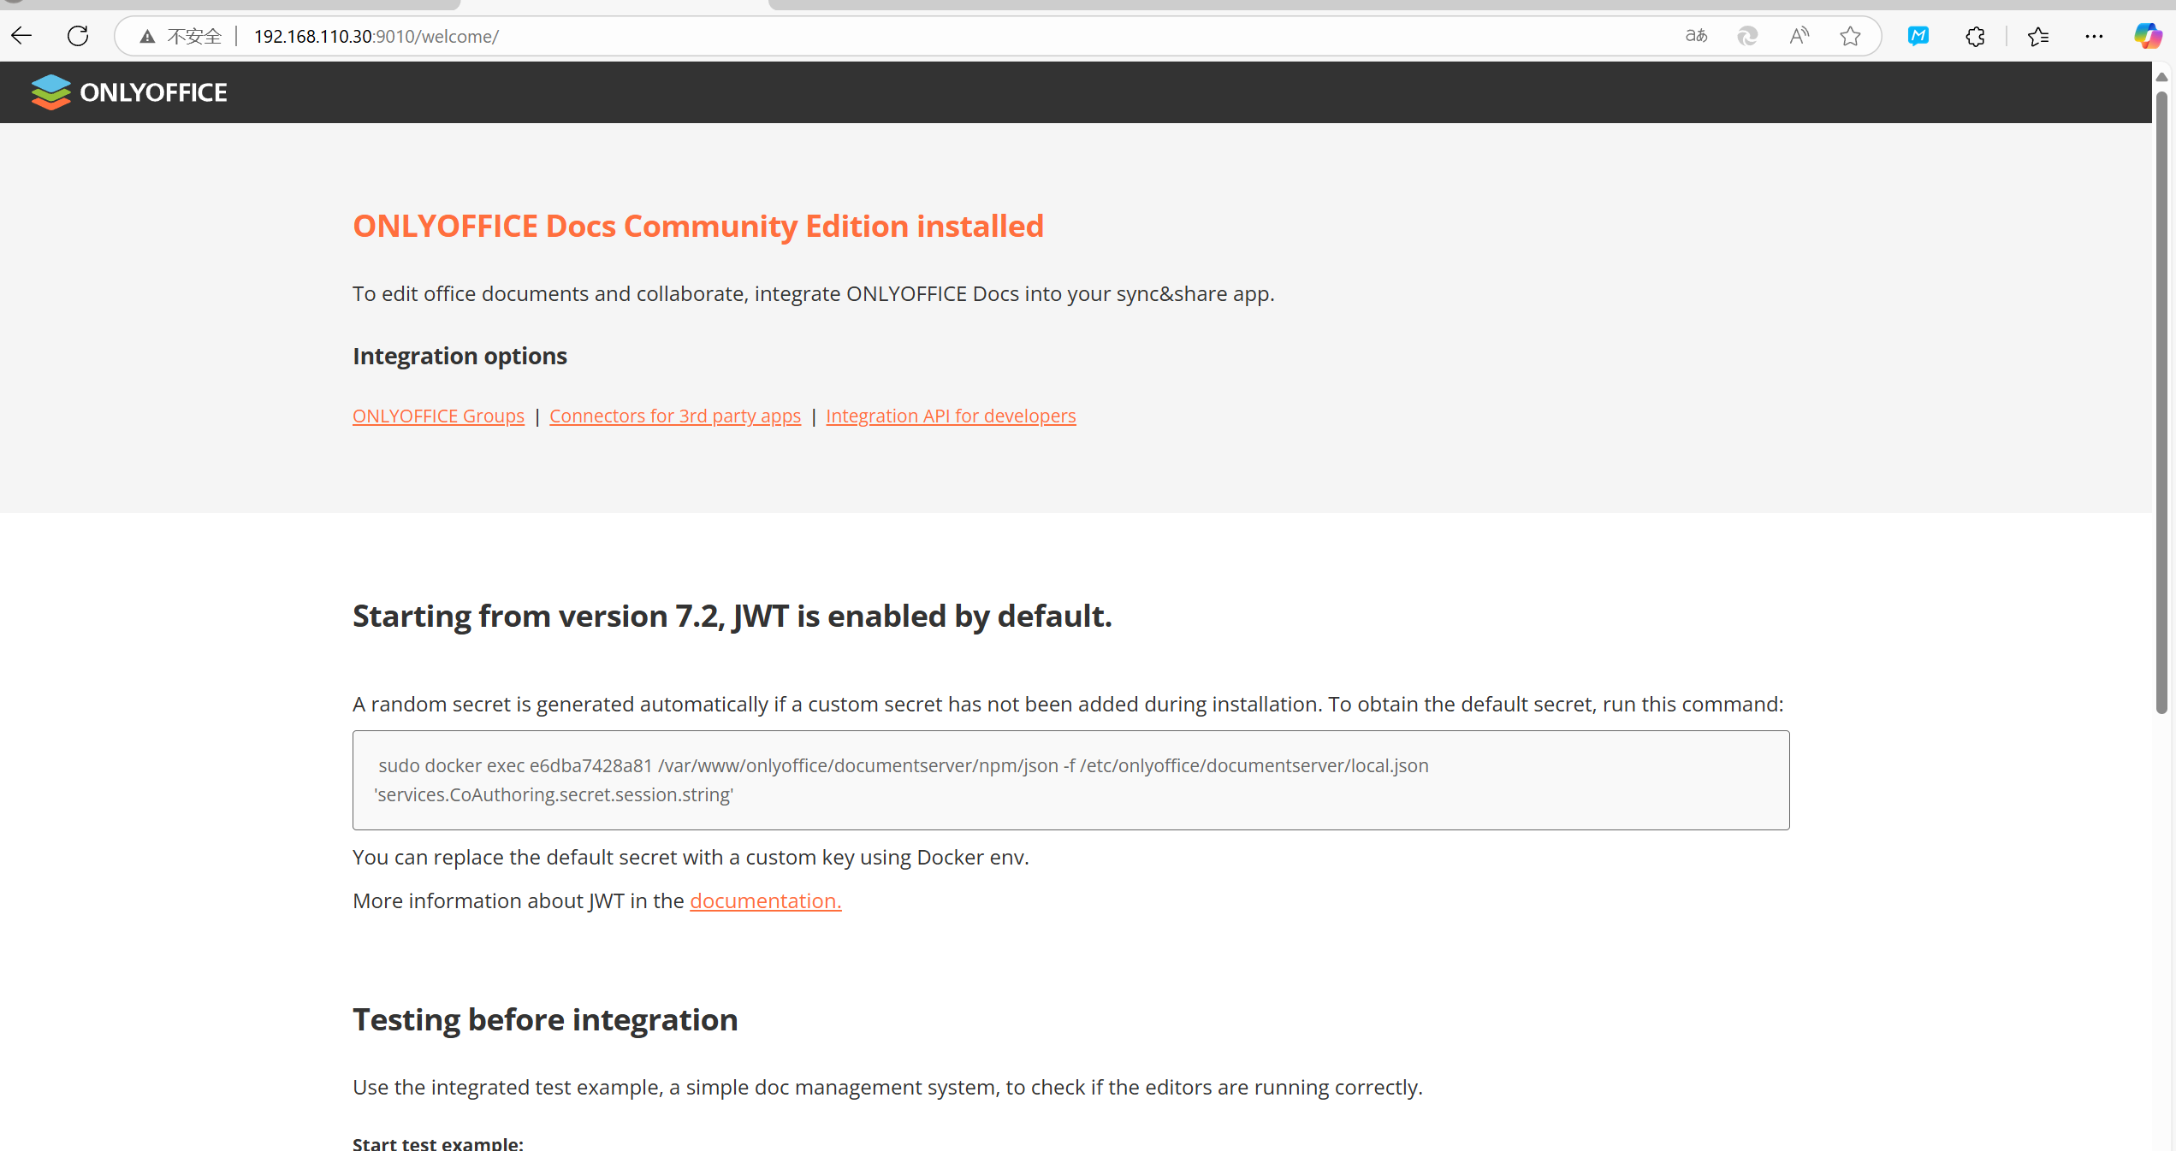Click the scrollbar up arrow

(2161, 77)
